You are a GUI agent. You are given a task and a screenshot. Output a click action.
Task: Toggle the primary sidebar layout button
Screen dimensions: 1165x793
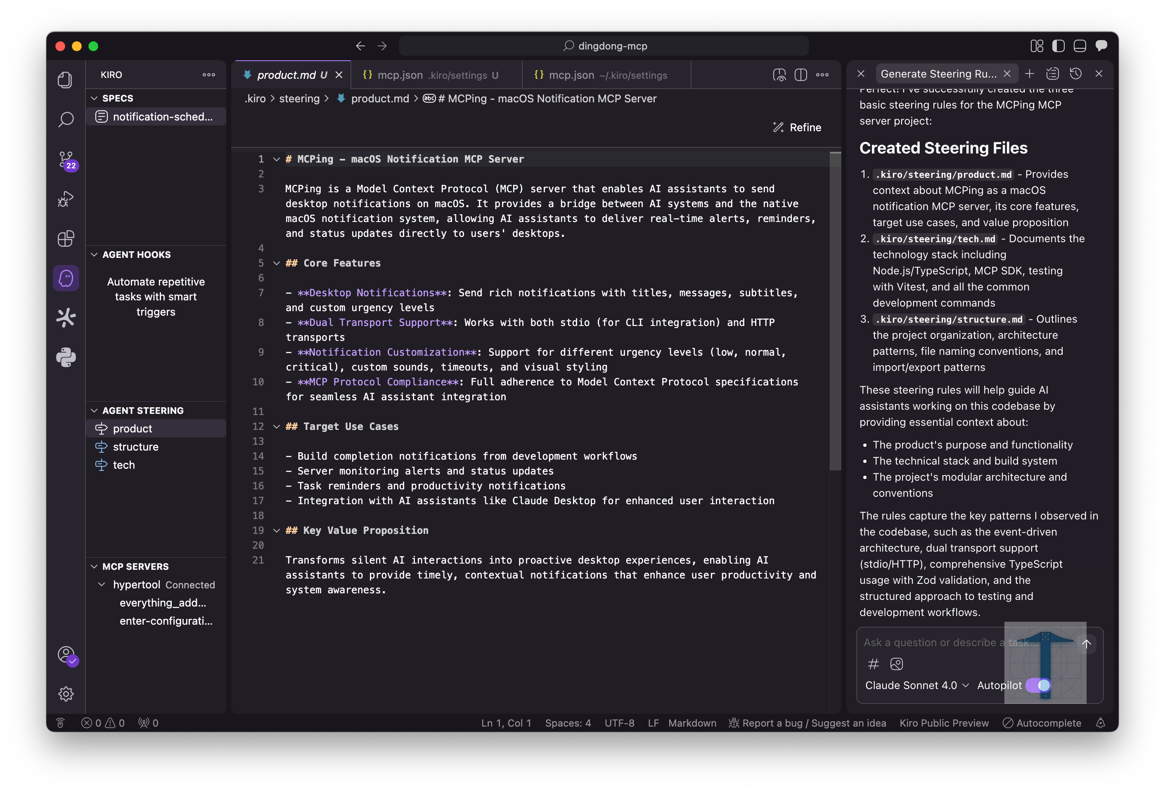(1058, 46)
